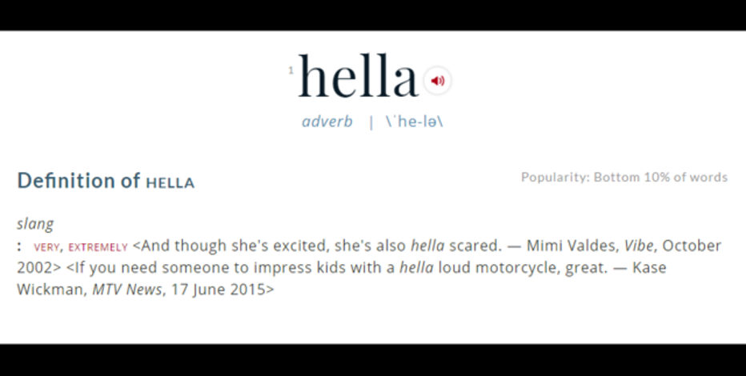Play the audio pronunciation of hella
746x376 pixels.
click(437, 81)
